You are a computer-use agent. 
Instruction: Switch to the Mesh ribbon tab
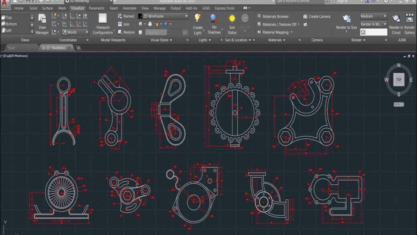(62, 8)
